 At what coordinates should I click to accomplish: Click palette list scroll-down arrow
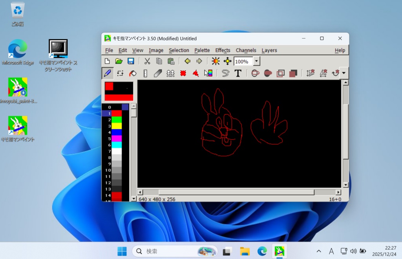133,198
